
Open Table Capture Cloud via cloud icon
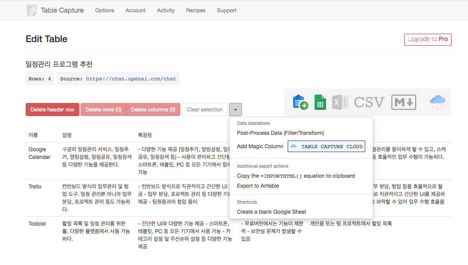click(437, 101)
